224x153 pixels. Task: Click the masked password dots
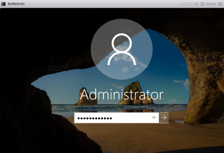pyautogui.click(x=95, y=118)
